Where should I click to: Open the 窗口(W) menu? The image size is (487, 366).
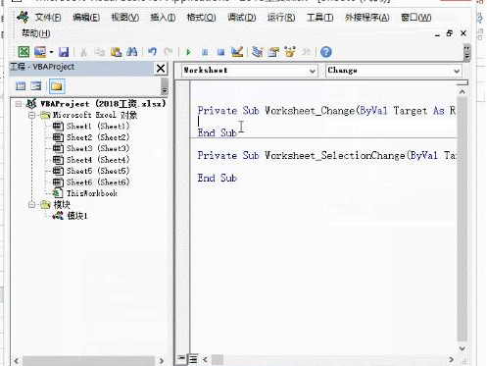(x=416, y=17)
